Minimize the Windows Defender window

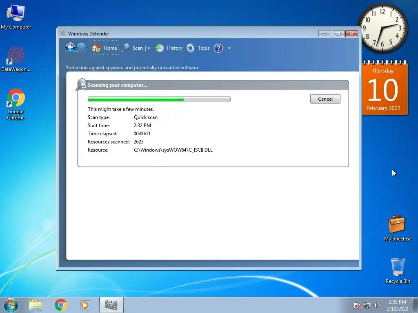(x=325, y=33)
